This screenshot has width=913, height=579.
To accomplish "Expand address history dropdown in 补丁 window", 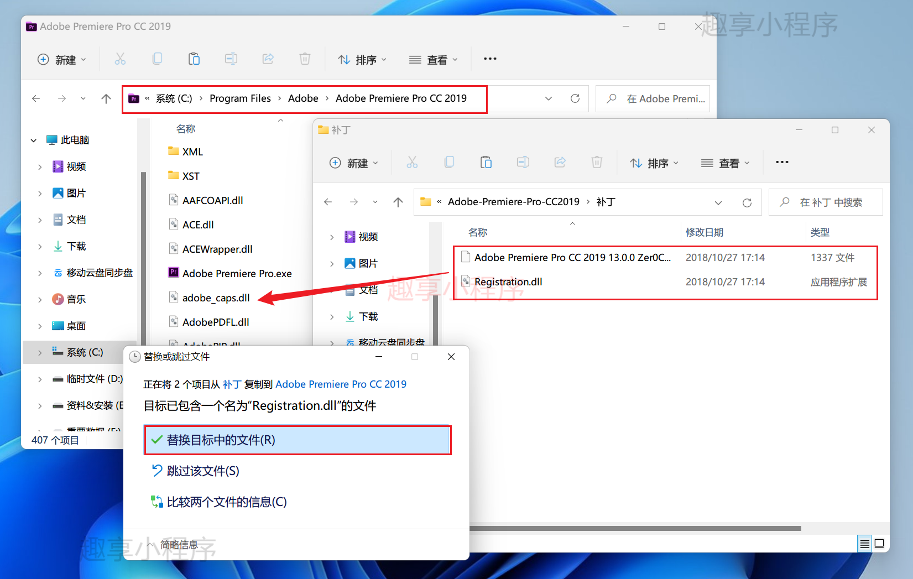I will click(718, 202).
